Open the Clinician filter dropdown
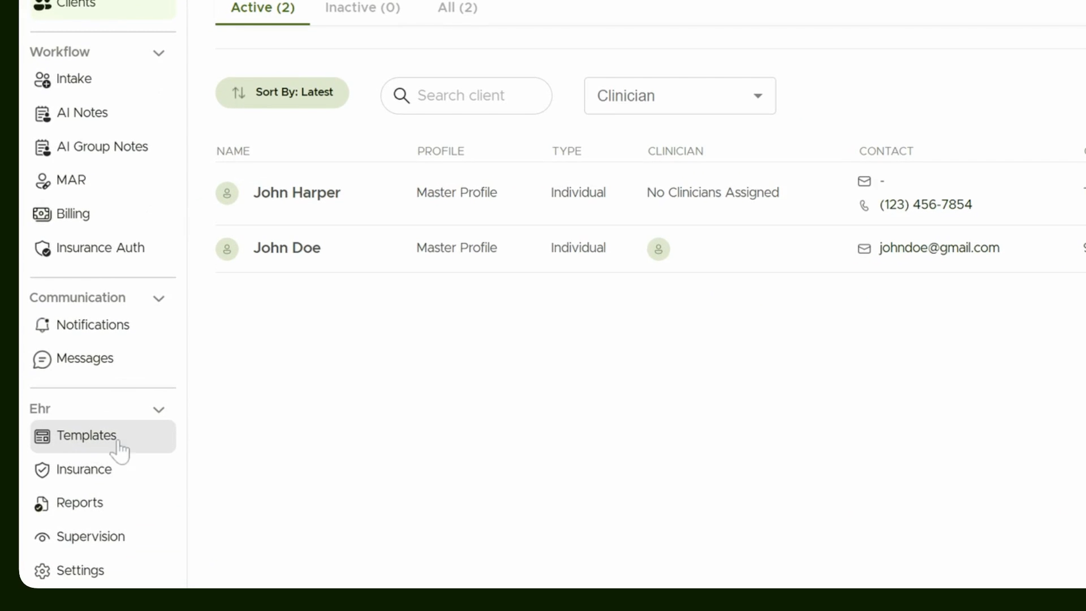 pos(680,96)
